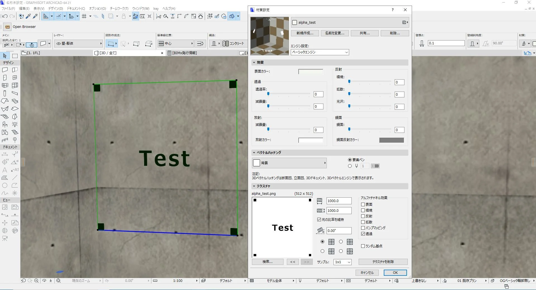Select the Arrow selection tool

pyautogui.click(x=5, y=56)
